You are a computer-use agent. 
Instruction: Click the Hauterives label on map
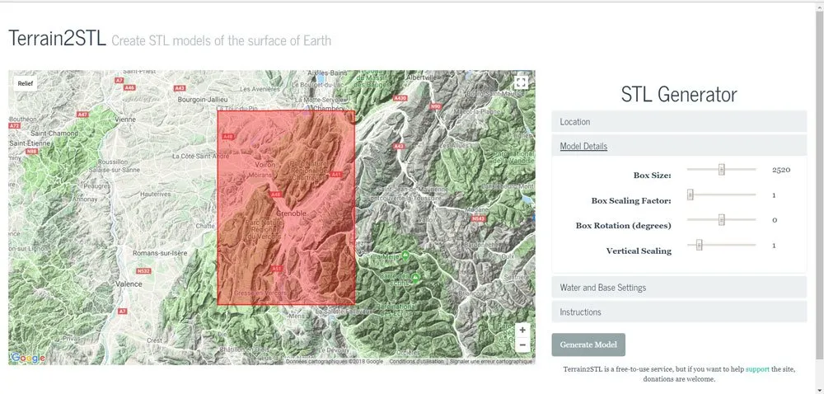click(x=156, y=194)
